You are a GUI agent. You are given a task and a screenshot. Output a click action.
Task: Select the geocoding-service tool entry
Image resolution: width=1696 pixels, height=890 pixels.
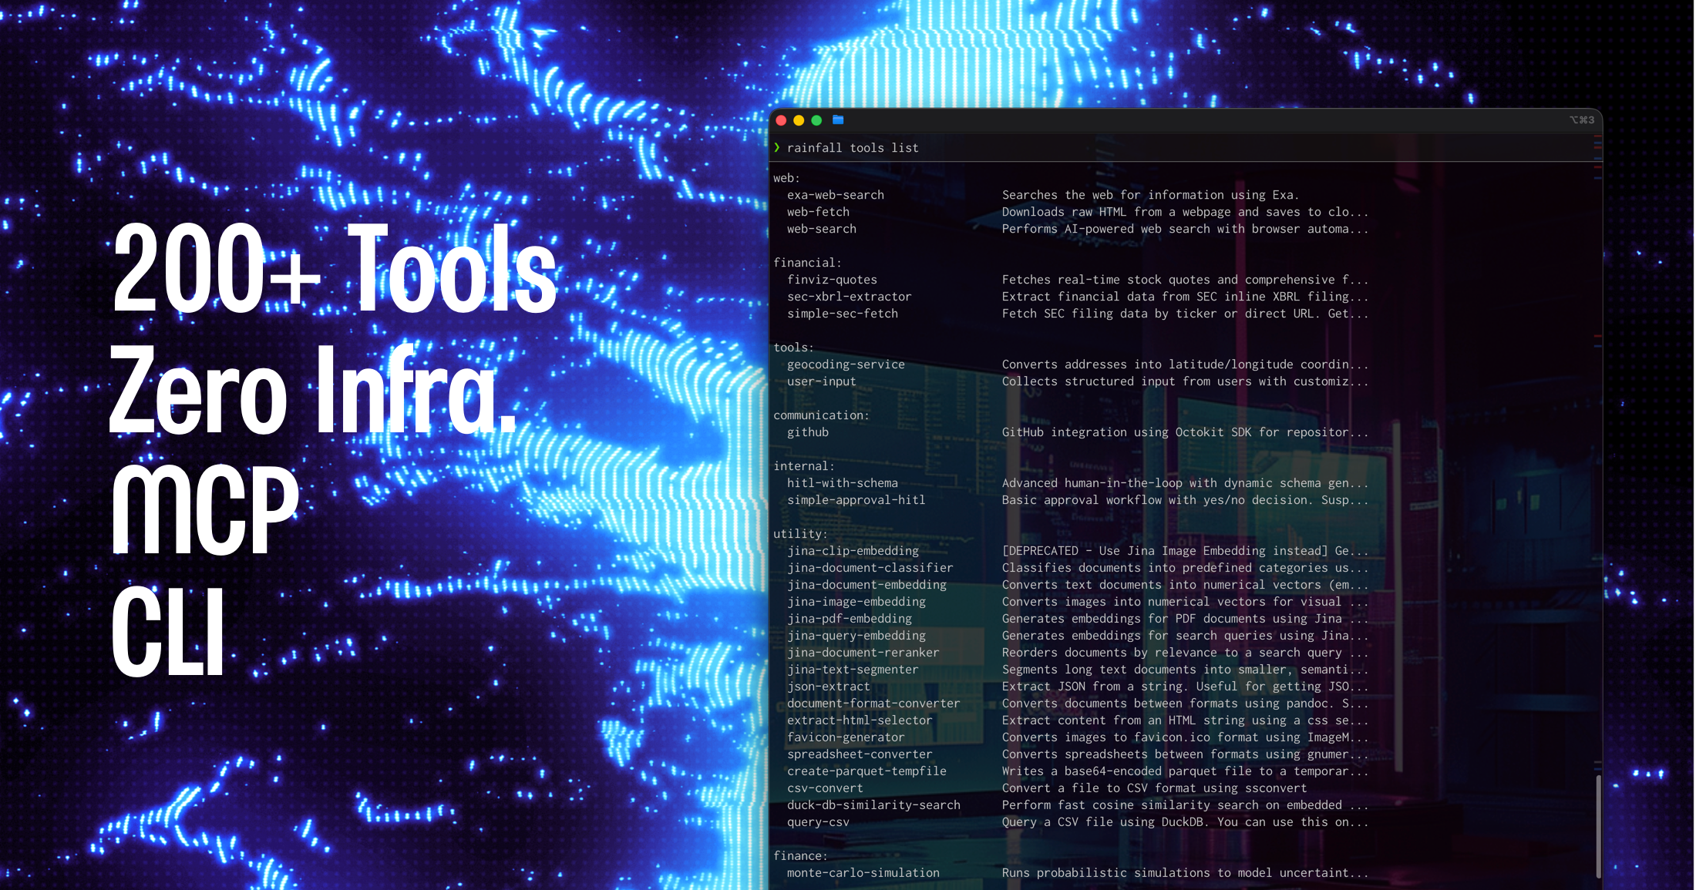846,364
